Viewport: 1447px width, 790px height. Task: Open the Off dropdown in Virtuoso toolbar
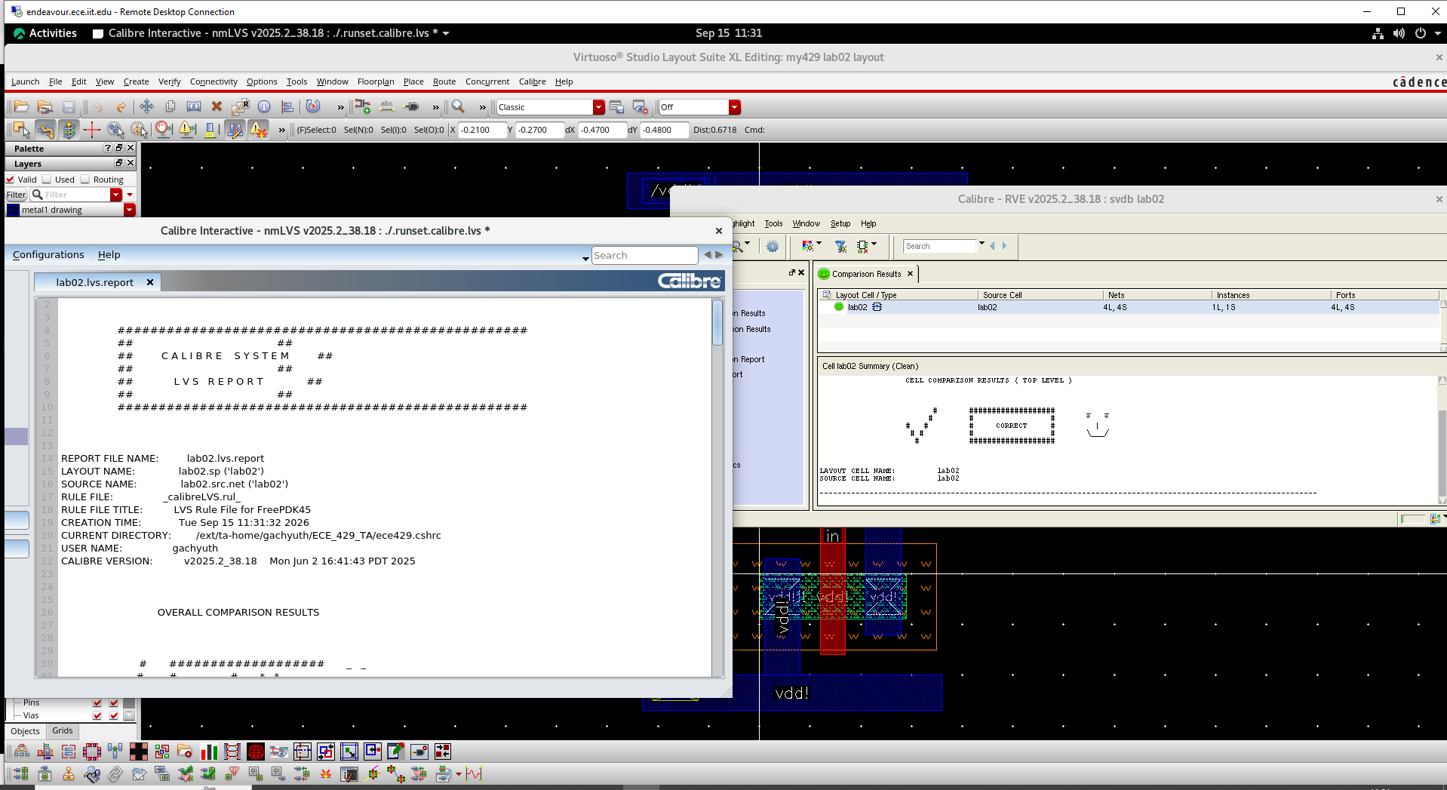tap(735, 107)
